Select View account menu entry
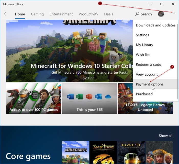The width and height of the screenshot is (179, 164). click(x=155, y=74)
